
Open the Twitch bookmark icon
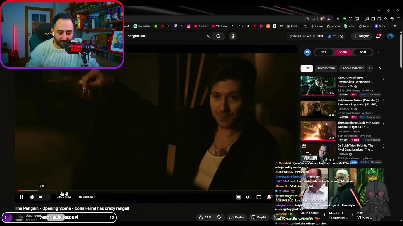(x=175, y=26)
